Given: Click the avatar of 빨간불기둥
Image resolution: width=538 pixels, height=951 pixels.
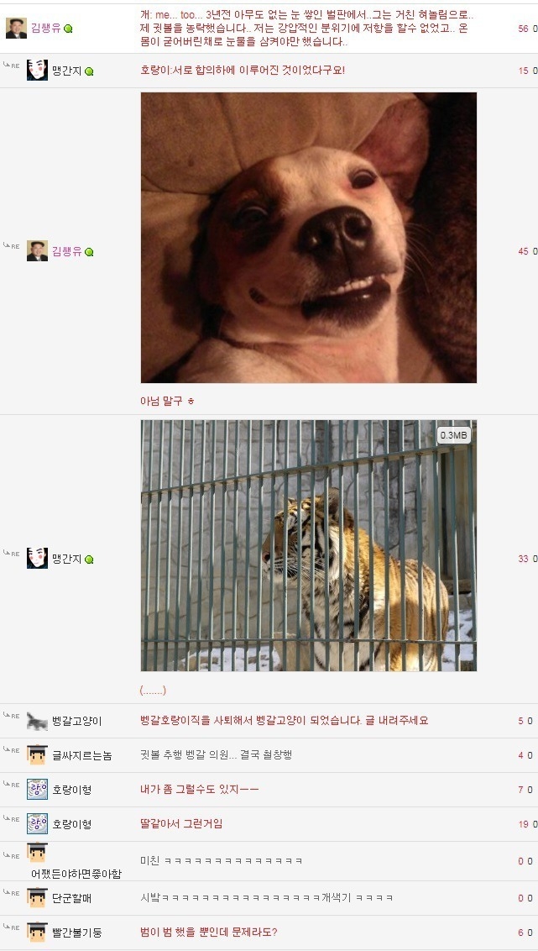Looking at the screenshot, I should click(37, 933).
